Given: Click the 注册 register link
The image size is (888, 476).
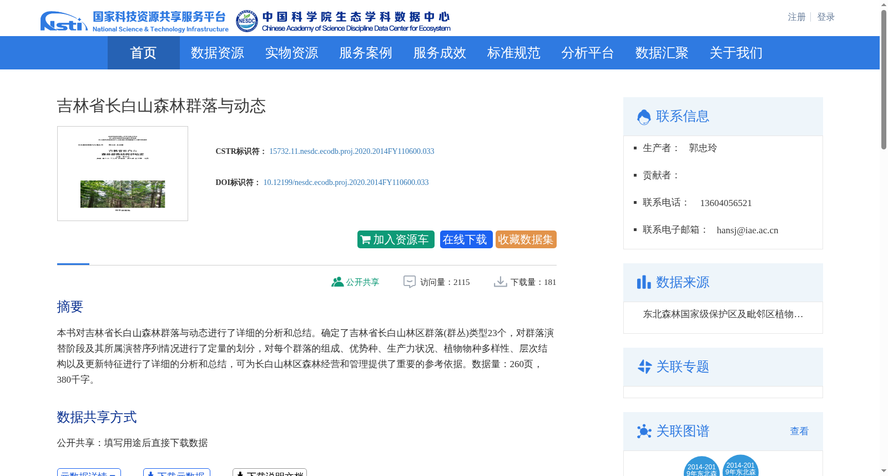Looking at the screenshot, I should [x=796, y=17].
